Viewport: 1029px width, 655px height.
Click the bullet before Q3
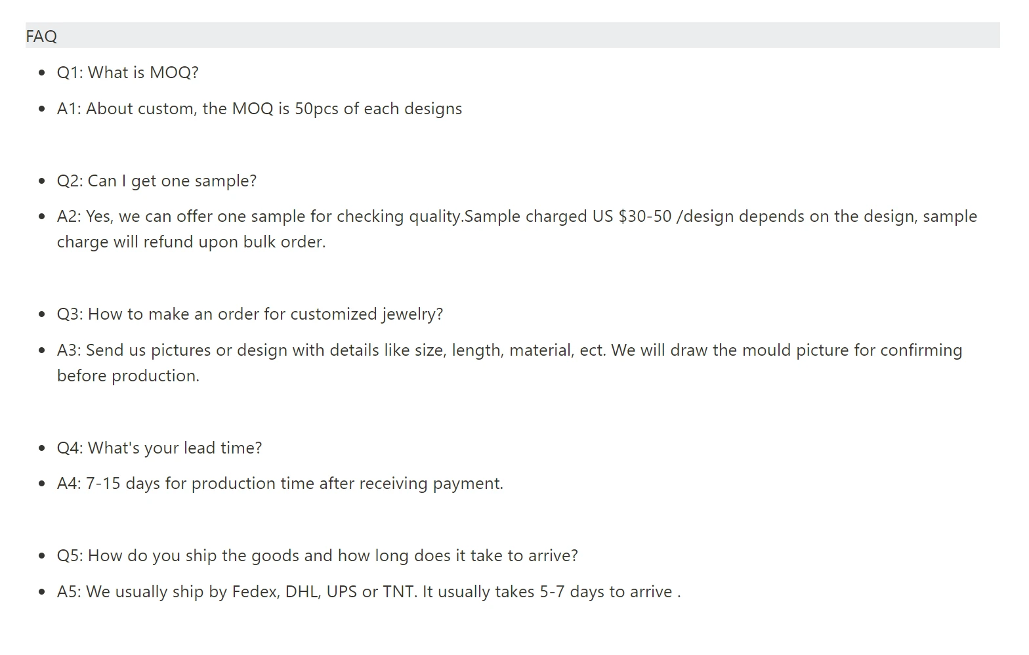coord(42,314)
